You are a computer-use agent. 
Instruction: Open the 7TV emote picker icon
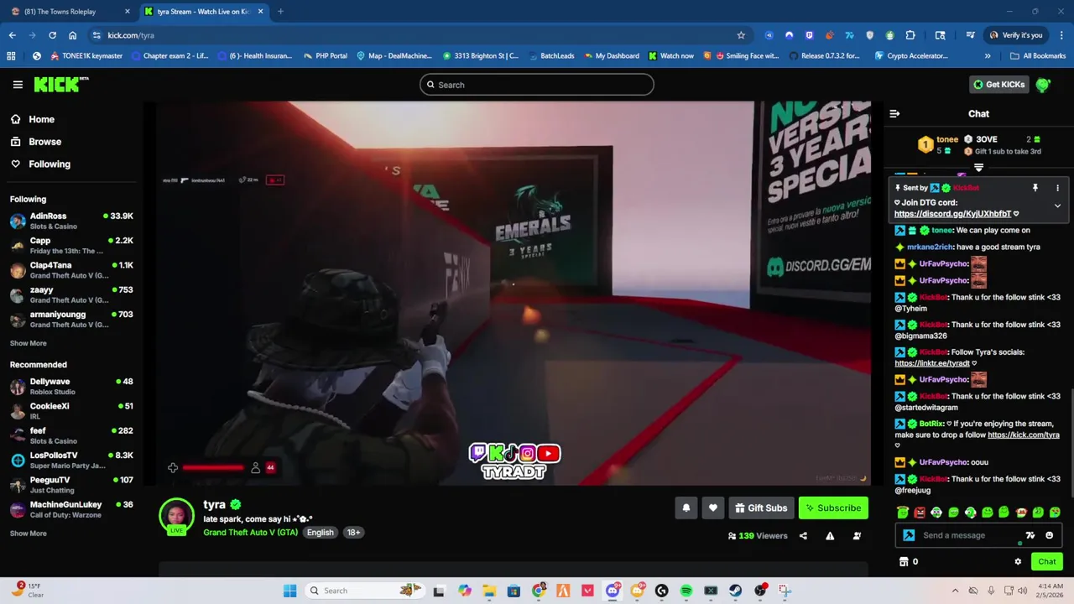(1030, 535)
